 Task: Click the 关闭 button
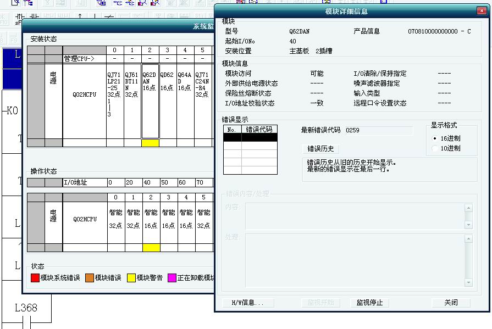click(450, 303)
